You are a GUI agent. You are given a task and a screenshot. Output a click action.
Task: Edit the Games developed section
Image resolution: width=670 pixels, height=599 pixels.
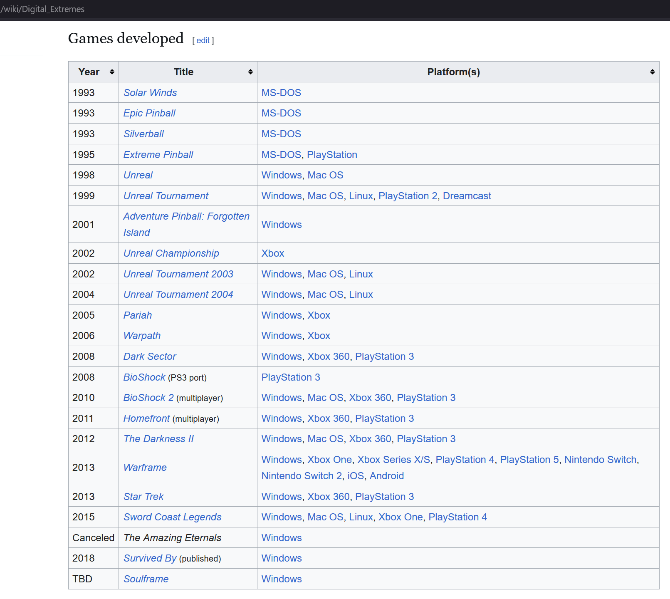point(203,40)
